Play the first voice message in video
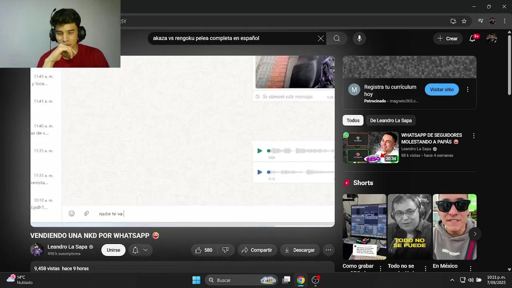 pos(260,151)
